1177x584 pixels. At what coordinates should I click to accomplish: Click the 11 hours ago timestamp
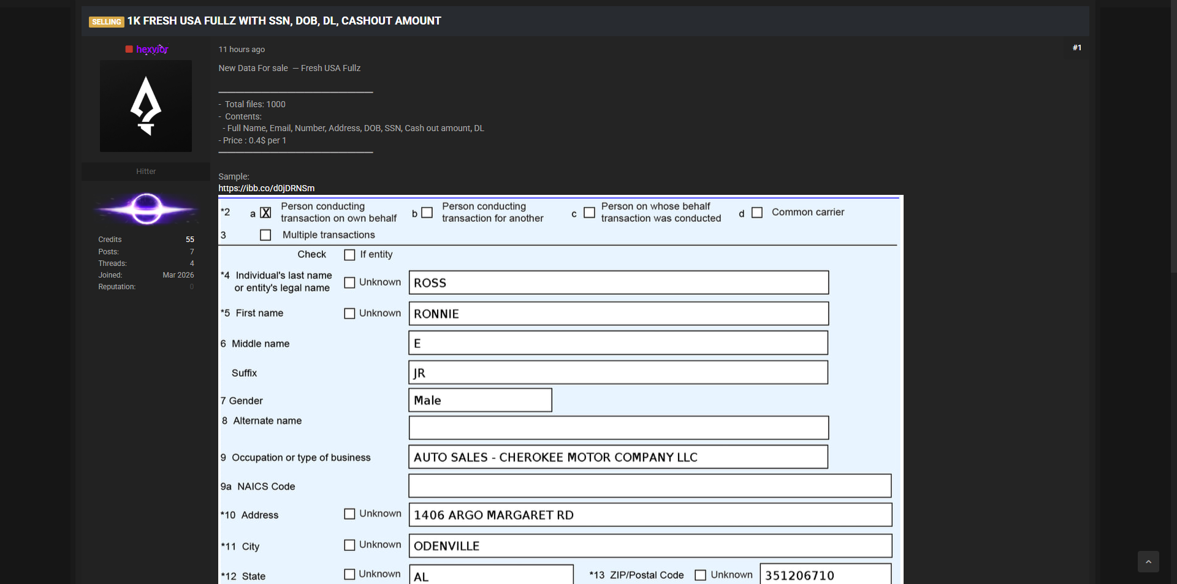(x=242, y=50)
